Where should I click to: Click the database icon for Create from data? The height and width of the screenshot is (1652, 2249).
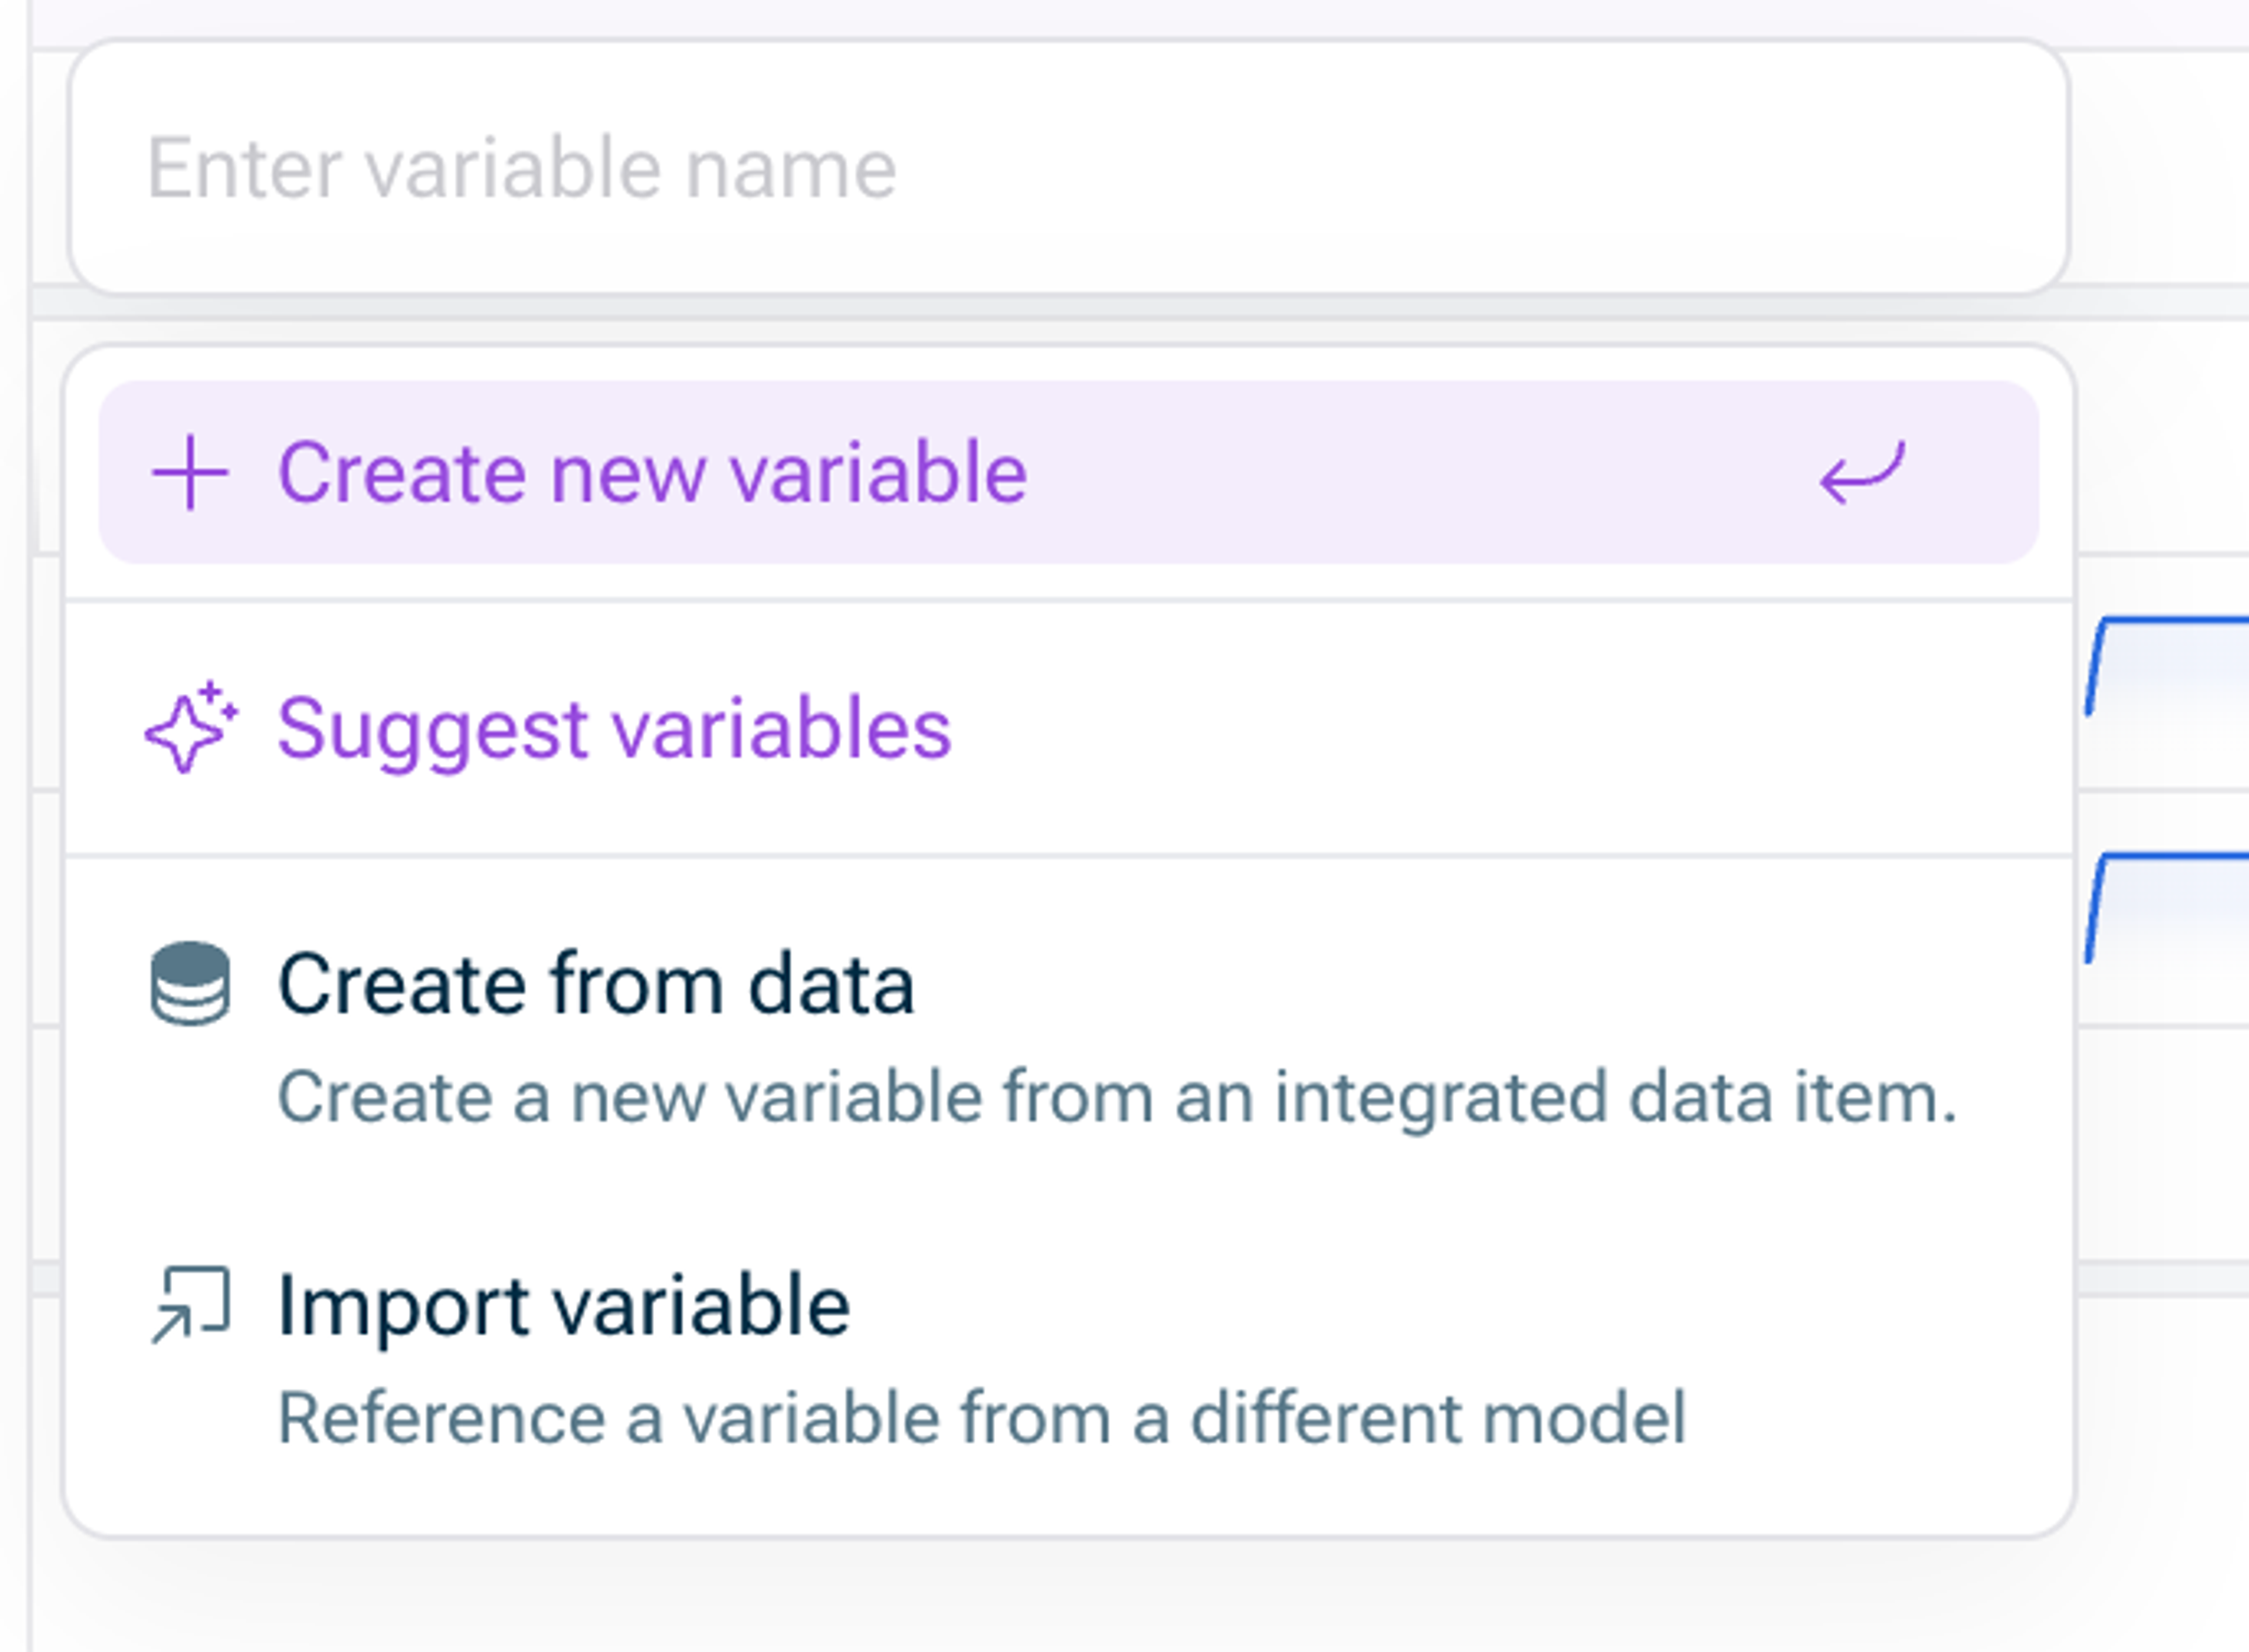190,984
